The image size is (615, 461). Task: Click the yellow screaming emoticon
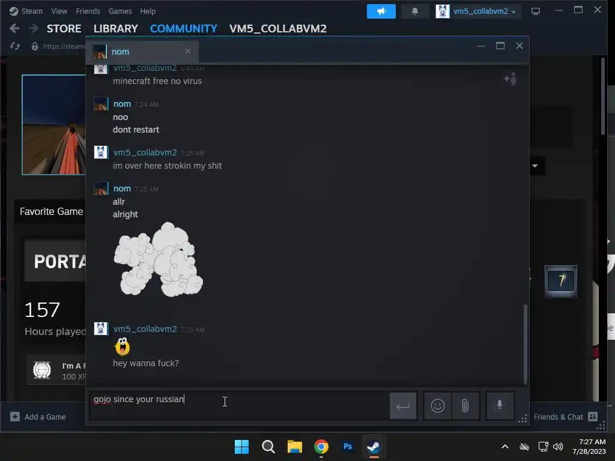[123, 346]
